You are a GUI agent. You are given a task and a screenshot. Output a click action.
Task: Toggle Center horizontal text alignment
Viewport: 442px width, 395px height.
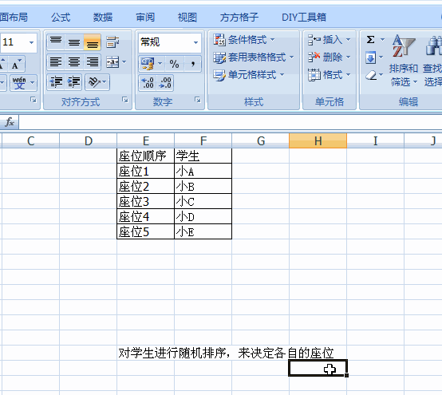[74, 61]
